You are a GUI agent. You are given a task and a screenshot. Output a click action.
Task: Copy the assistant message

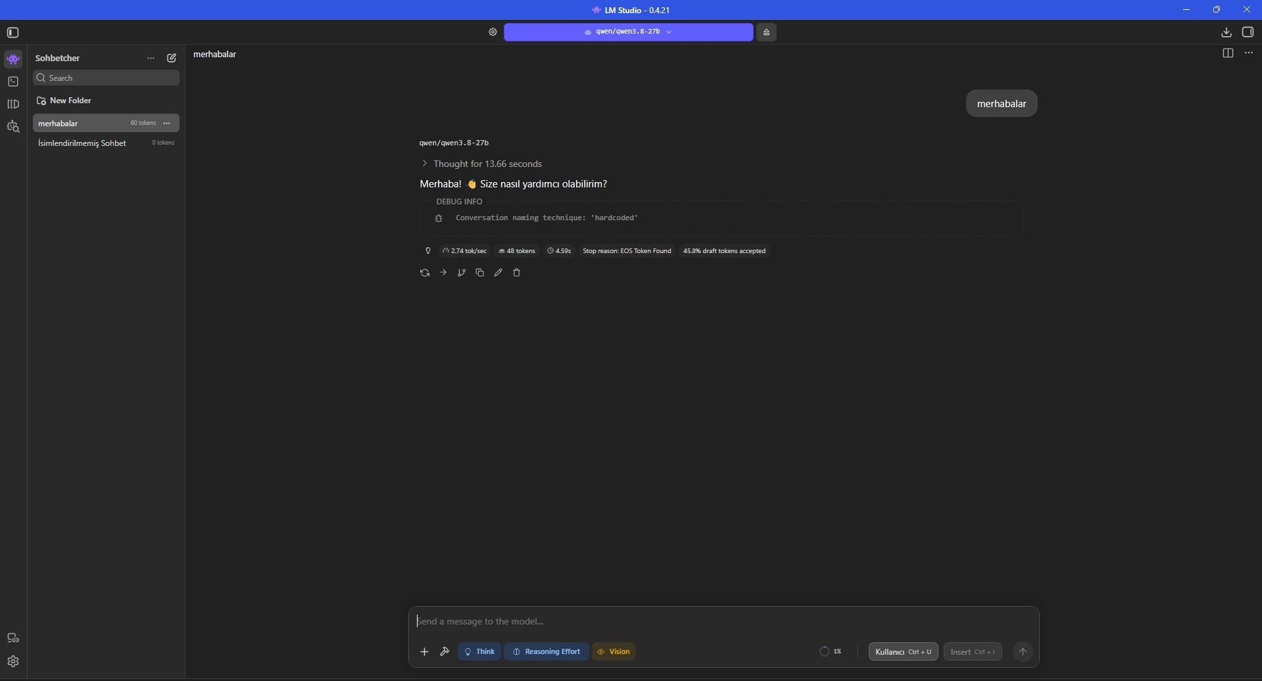(x=480, y=273)
